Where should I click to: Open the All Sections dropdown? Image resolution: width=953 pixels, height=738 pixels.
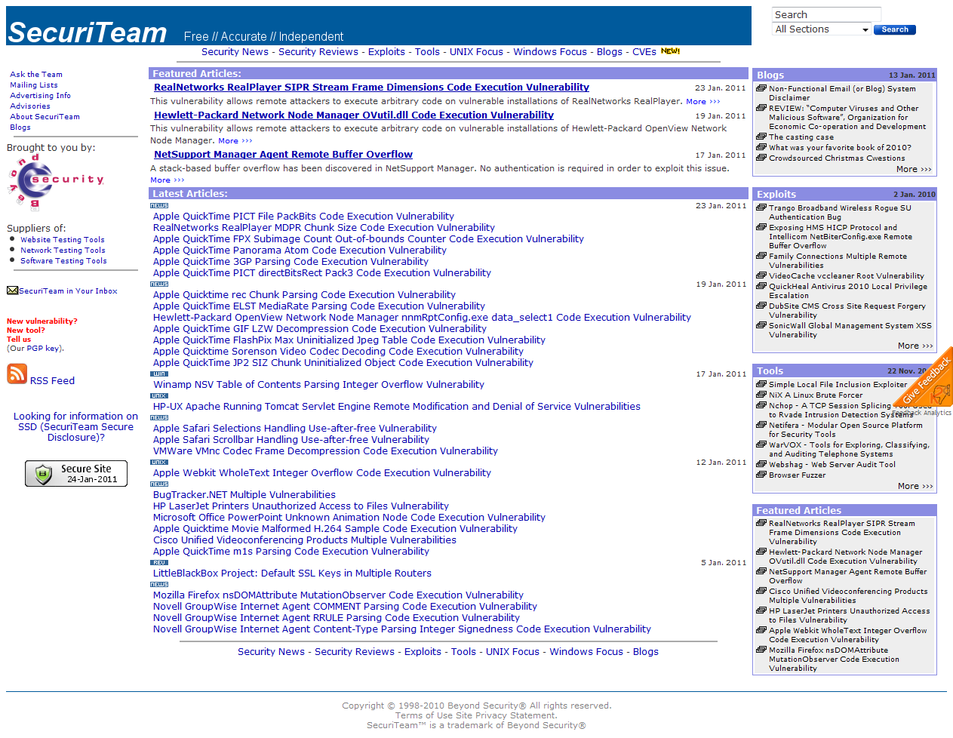click(821, 28)
